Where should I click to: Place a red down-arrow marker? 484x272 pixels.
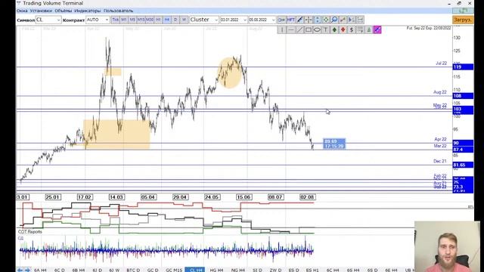[x=343, y=29]
